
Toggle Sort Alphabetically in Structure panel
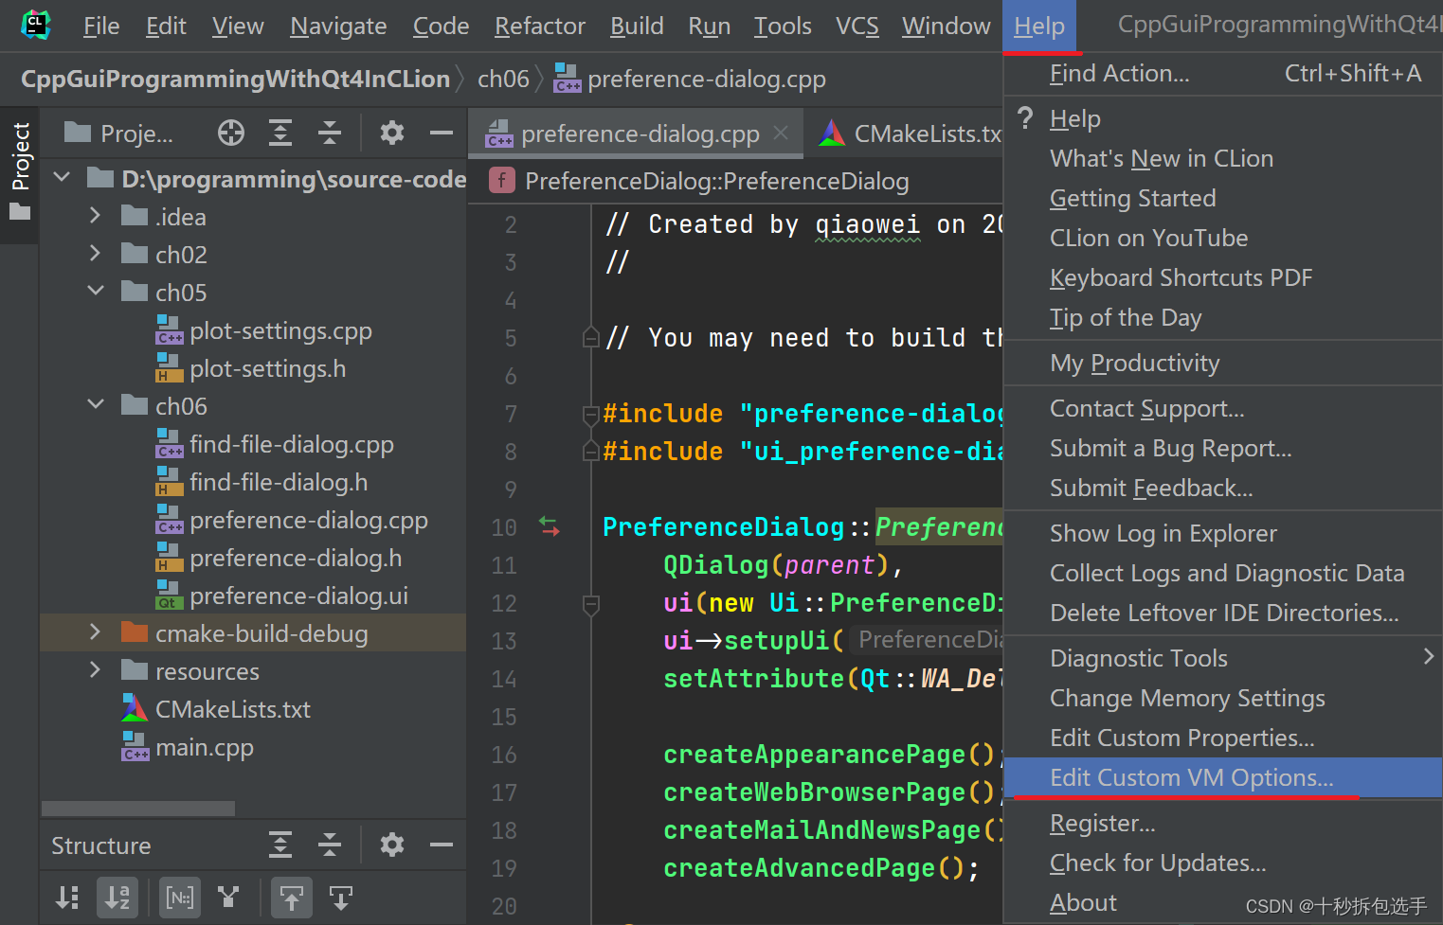pos(117,898)
